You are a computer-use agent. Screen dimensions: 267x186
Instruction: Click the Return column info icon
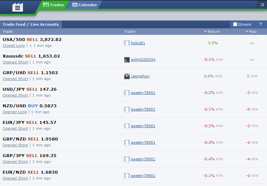click(x=206, y=32)
